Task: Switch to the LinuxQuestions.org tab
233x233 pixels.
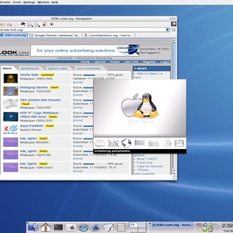Action: pos(109,36)
